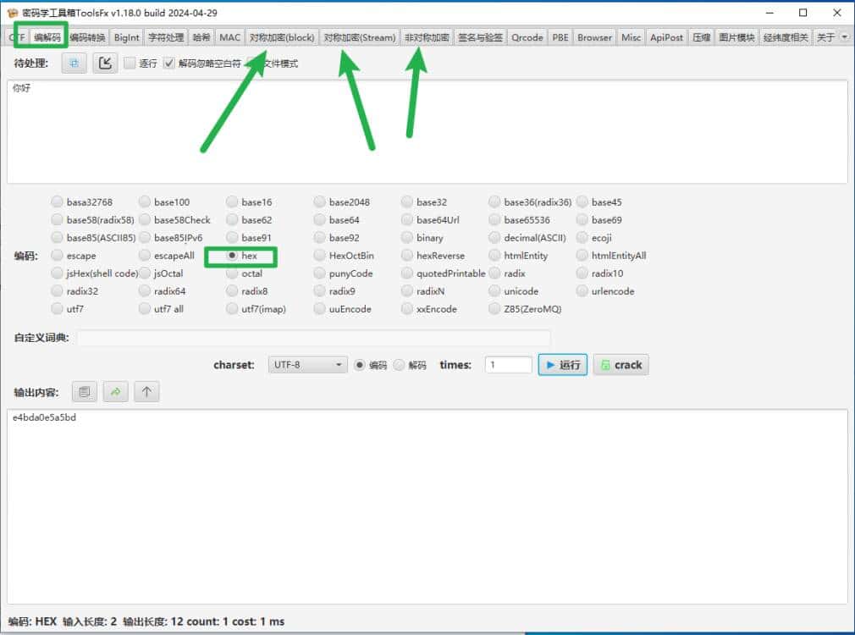The width and height of the screenshot is (855, 635).
Task: Click the crack button
Action: coord(621,365)
